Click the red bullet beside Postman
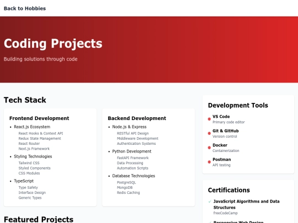 [x=209, y=162]
